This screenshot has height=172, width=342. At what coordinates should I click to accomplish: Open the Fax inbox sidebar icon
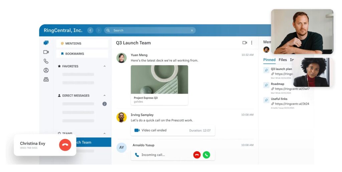coord(46,80)
